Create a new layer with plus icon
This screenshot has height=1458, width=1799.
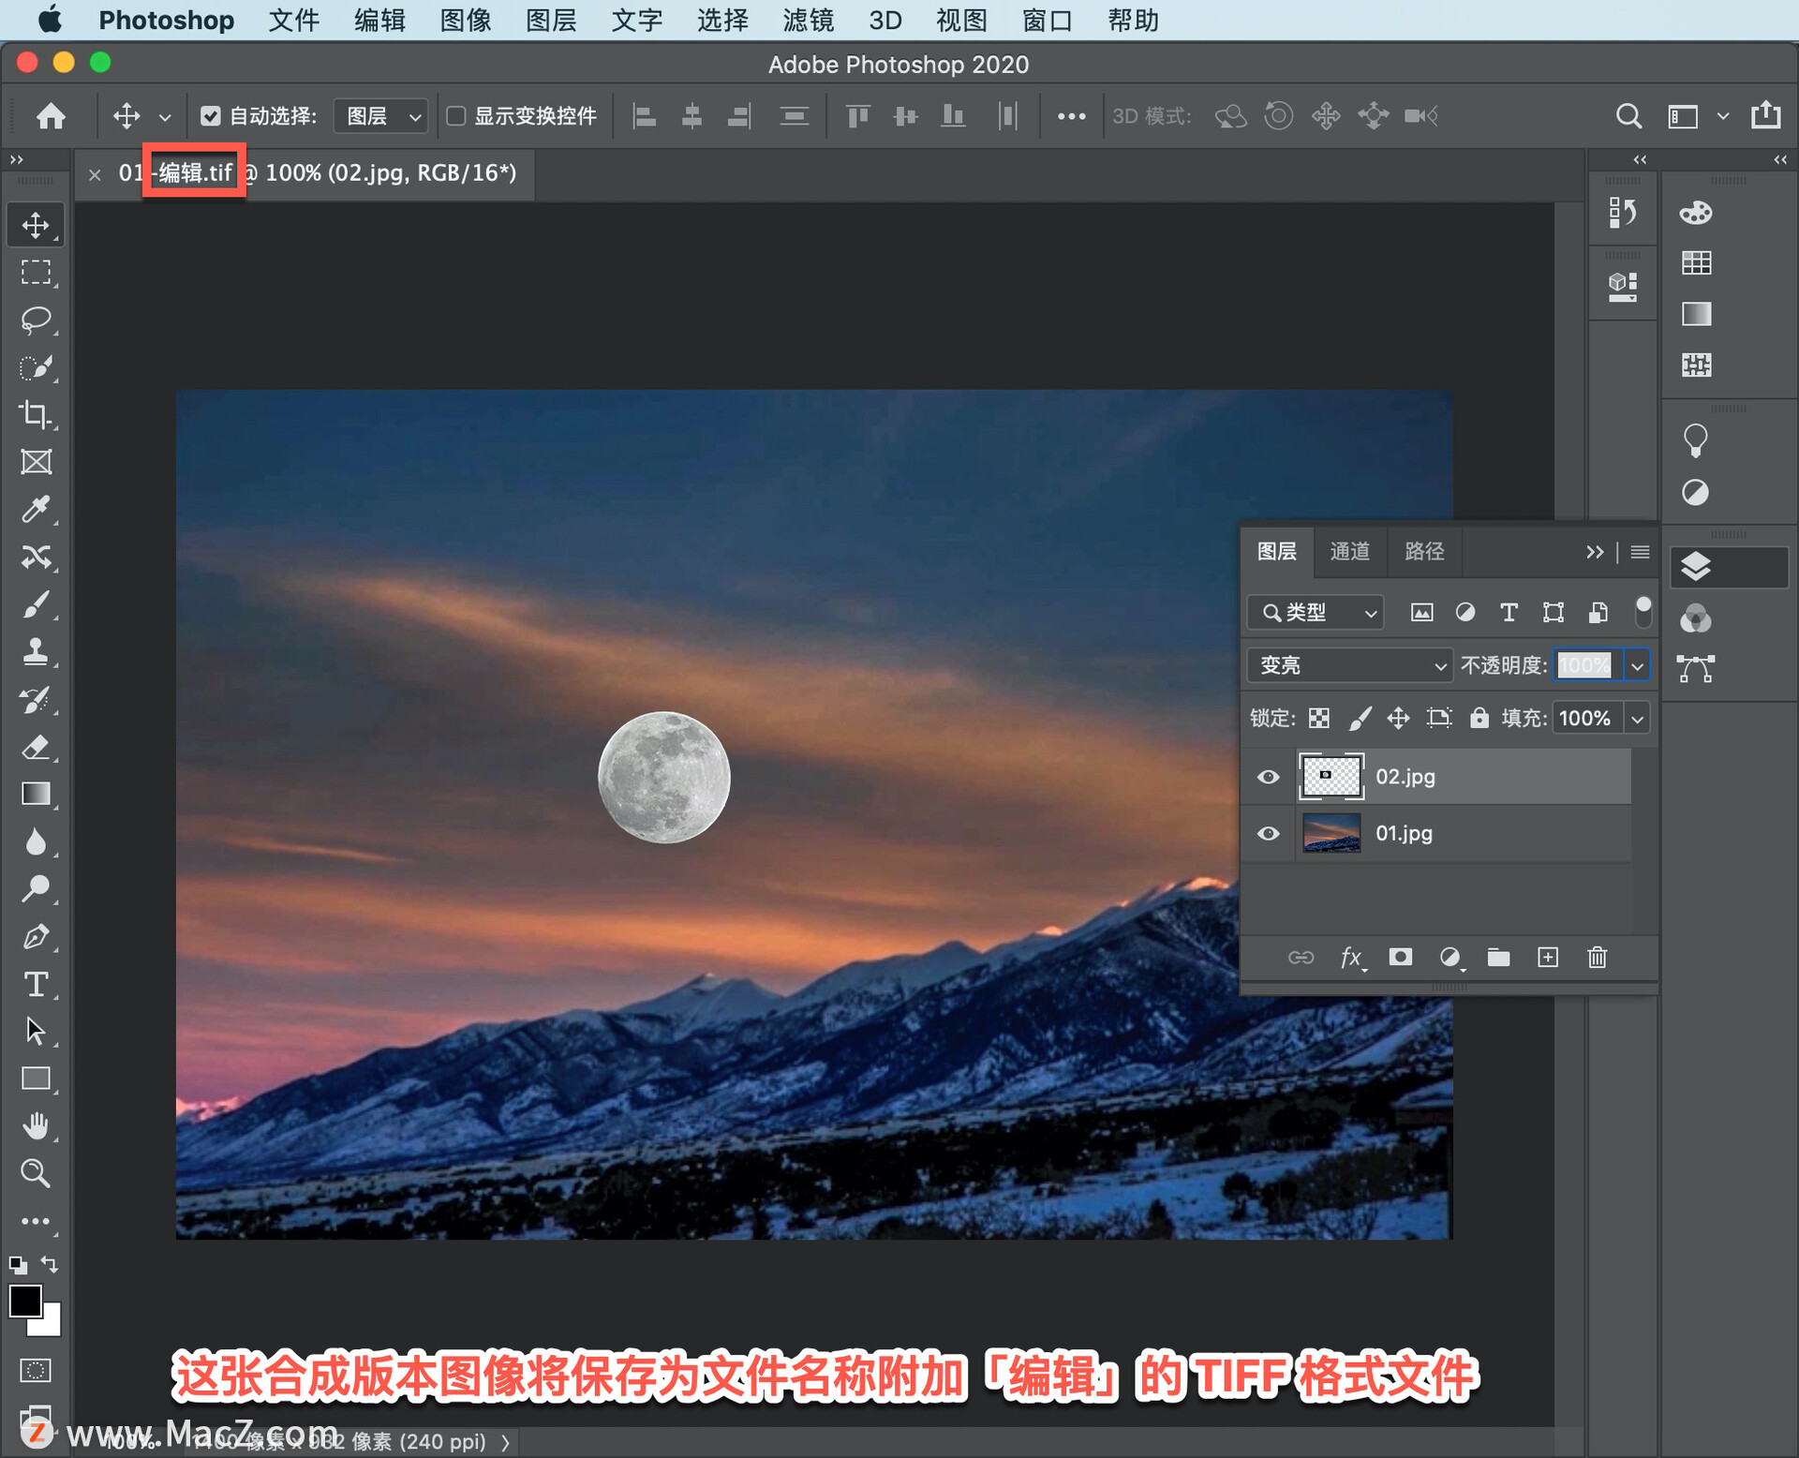click(x=1548, y=957)
